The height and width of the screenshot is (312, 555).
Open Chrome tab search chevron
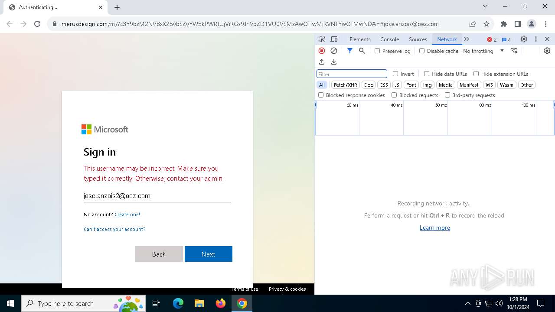(x=485, y=6)
